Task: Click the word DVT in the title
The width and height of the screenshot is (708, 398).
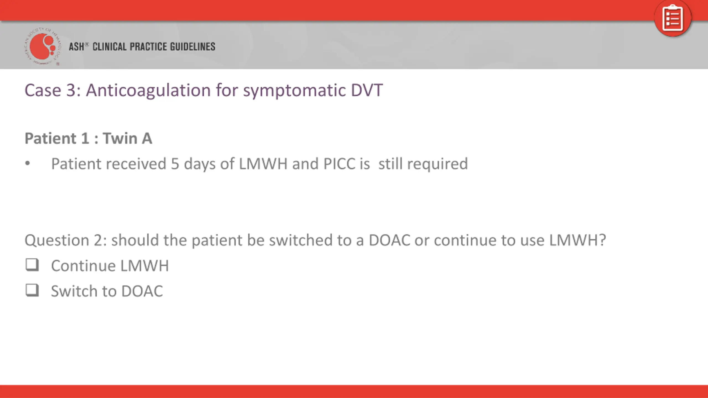Action: tap(367, 90)
